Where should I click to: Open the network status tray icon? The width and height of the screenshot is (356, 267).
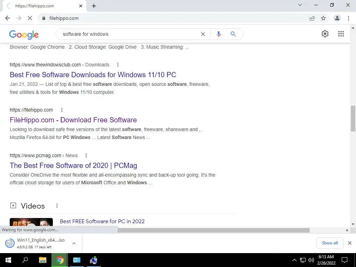[302, 260]
